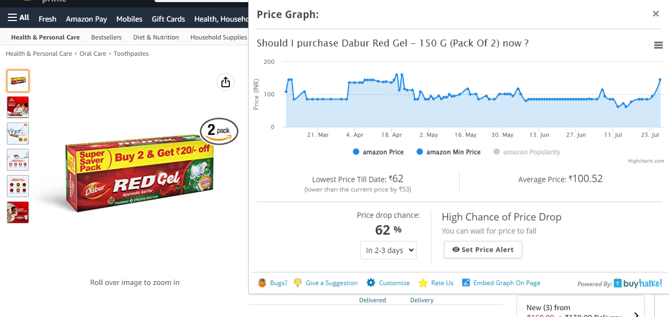Enable the amazon Popularity series legend

point(526,152)
